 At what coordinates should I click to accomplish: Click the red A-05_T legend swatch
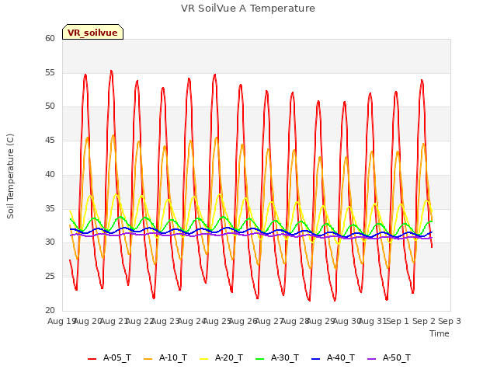click(92, 359)
